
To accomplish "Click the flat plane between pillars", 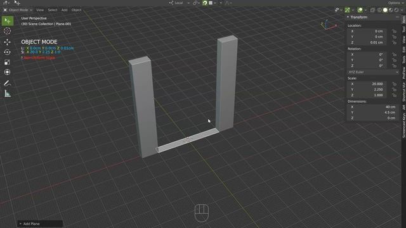I will (x=188, y=140).
